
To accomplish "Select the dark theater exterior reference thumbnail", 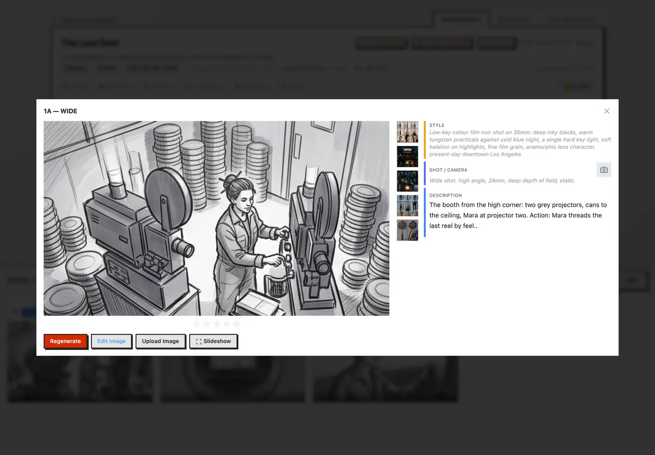I will (x=407, y=157).
